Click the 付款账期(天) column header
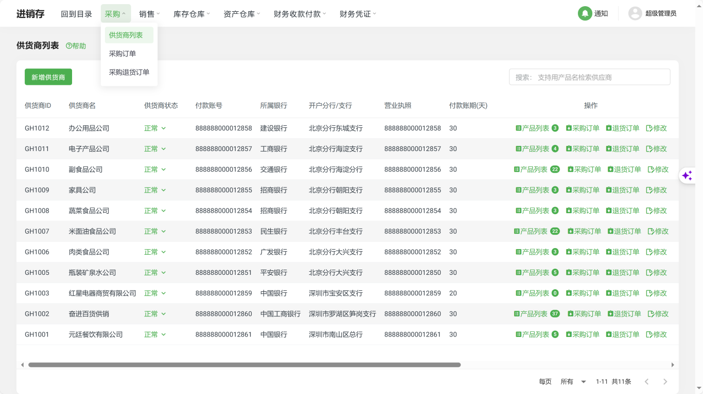 tap(468, 105)
